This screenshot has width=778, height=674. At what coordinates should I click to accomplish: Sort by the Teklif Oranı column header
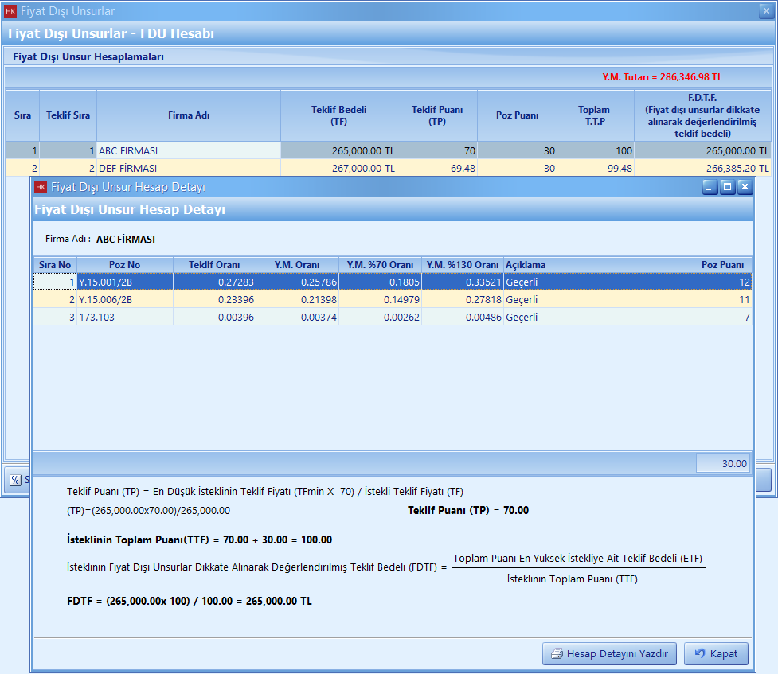point(214,265)
